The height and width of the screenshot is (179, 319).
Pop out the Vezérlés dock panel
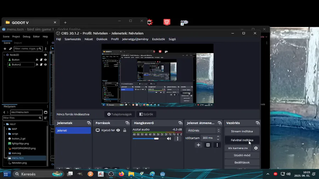258,123
